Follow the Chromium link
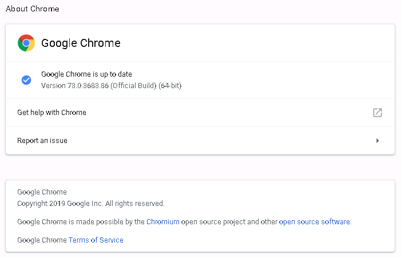Screen dimensions: 401x258 pyautogui.click(x=163, y=222)
